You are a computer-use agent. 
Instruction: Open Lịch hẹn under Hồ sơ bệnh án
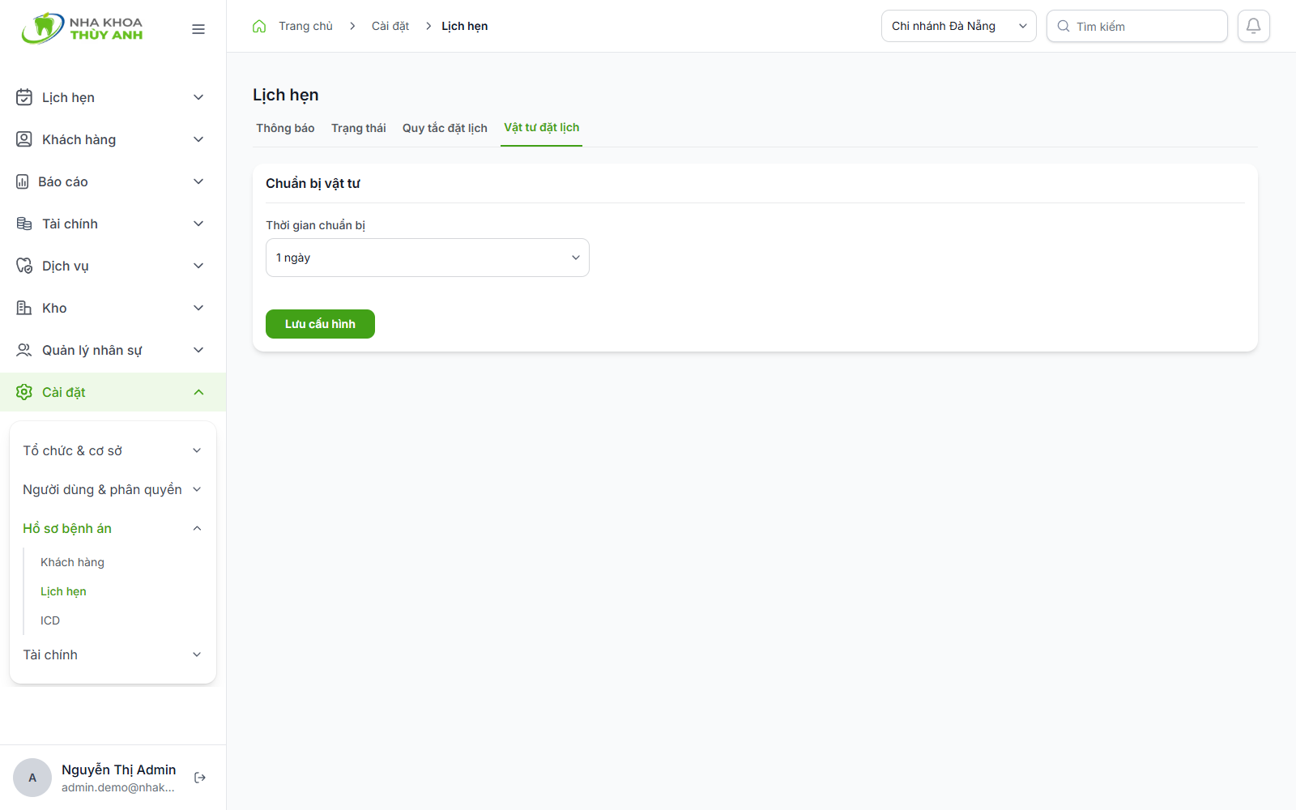[x=63, y=591]
